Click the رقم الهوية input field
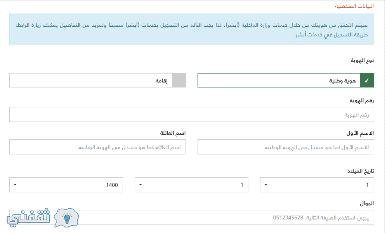 coord(191,114)
